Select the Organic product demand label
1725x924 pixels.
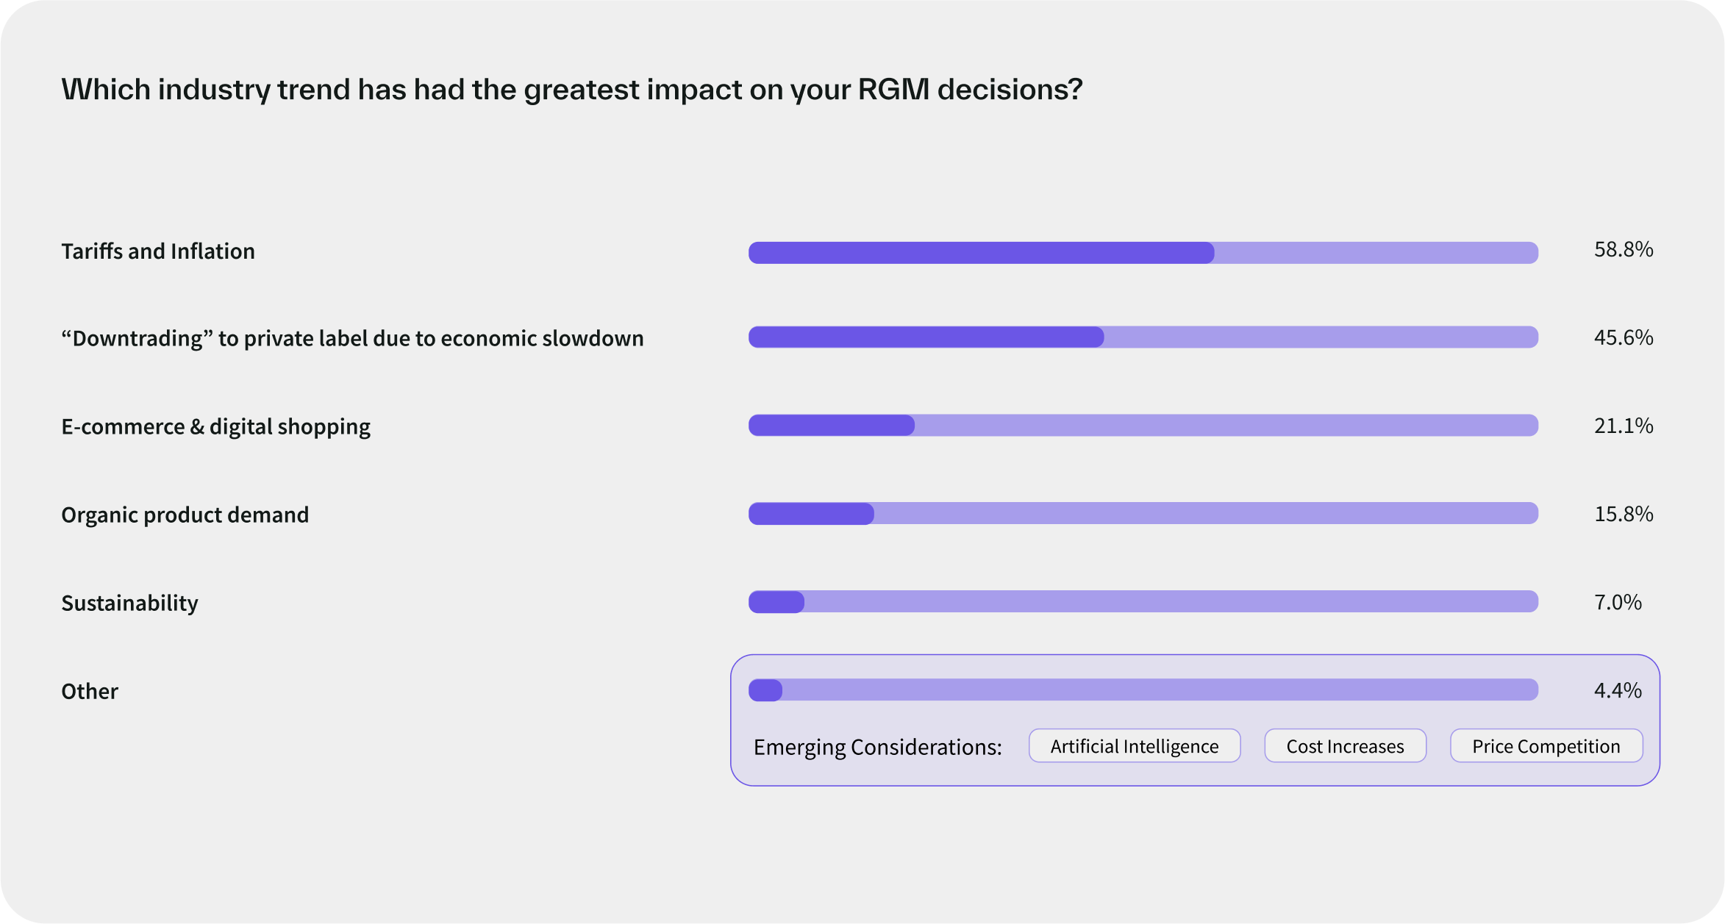pyautogui.click(x=185, y=515)
